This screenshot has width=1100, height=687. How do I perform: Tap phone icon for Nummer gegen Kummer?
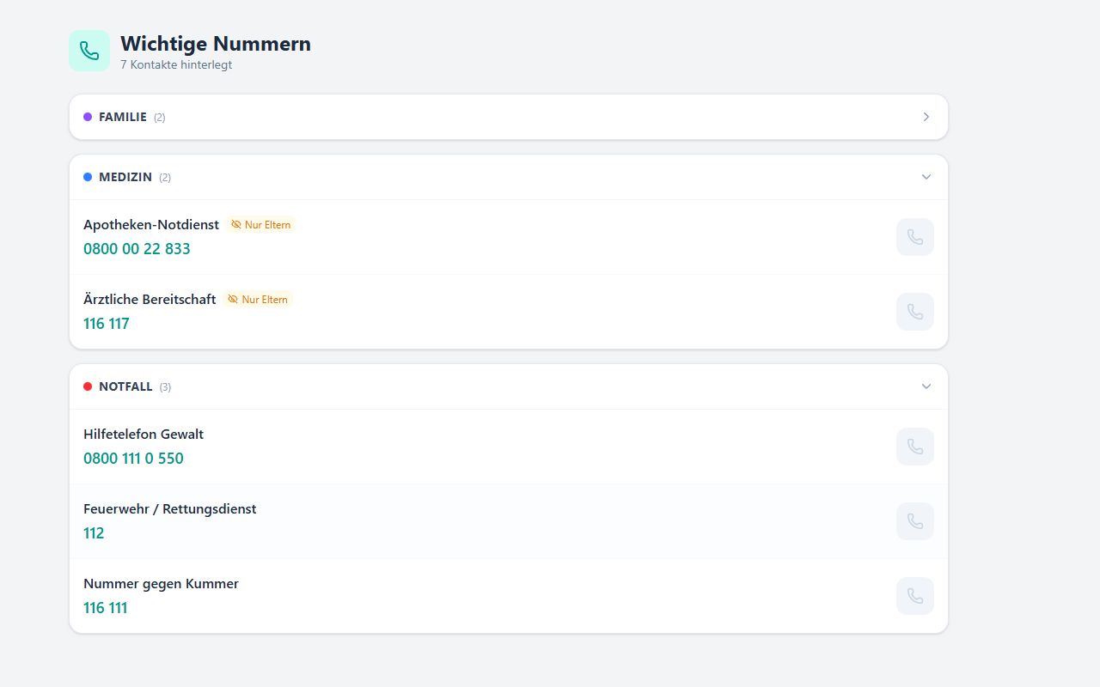[x=914, y=596]
